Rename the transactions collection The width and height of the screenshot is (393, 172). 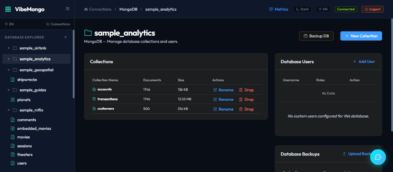point(223,100)
